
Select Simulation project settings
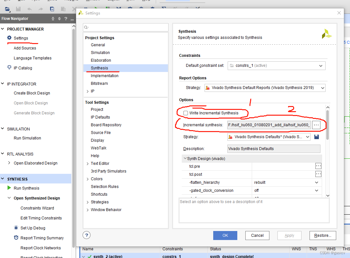[100, 52]
